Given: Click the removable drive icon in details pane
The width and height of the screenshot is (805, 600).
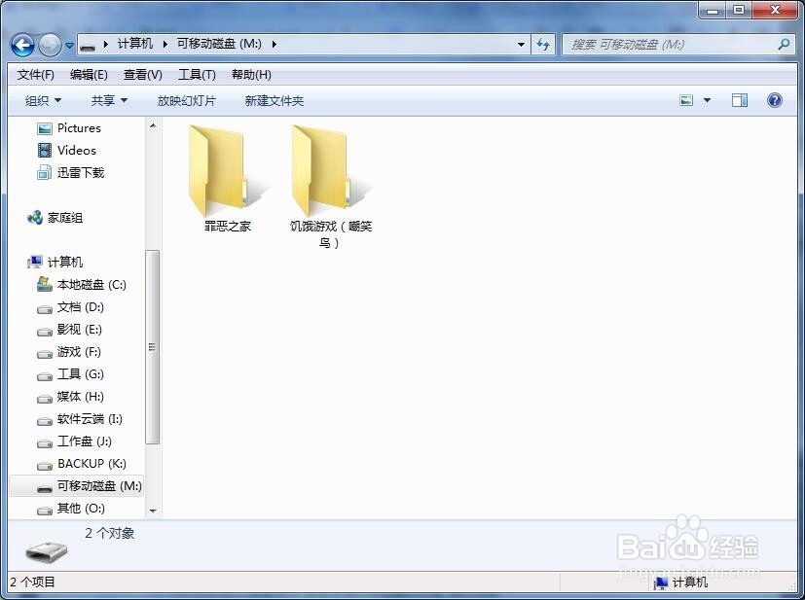Looking at the screenshot, I should [x=47, y=550].
